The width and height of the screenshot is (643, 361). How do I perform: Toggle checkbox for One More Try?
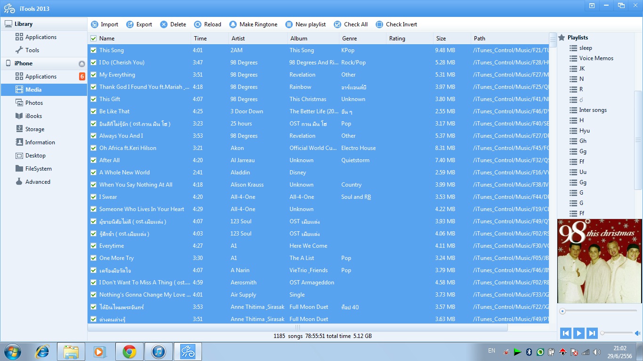(93, 258)
